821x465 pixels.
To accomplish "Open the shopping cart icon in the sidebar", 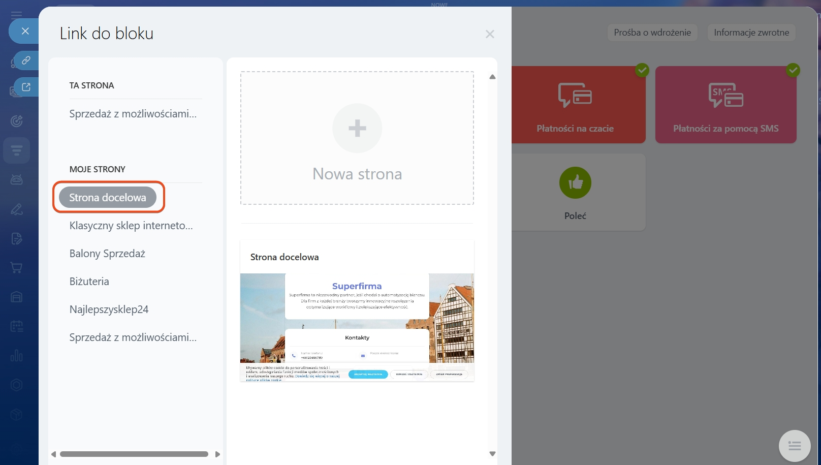I will (x=16, y=268).
